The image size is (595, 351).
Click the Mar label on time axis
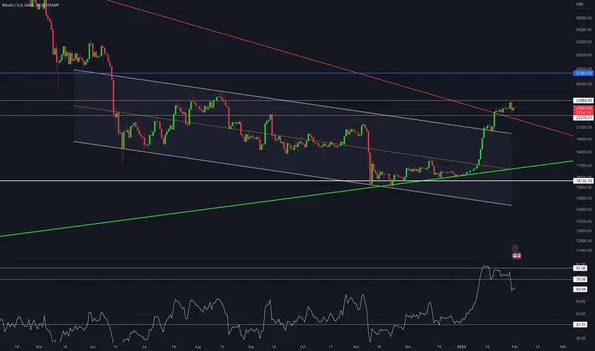(563, 347)
